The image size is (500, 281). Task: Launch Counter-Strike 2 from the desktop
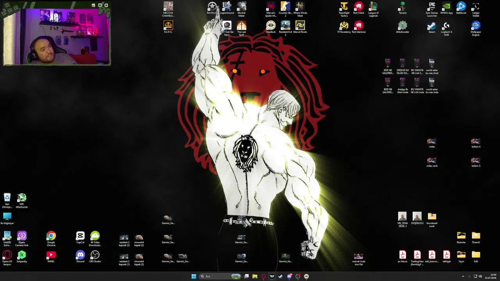[285, 9]
